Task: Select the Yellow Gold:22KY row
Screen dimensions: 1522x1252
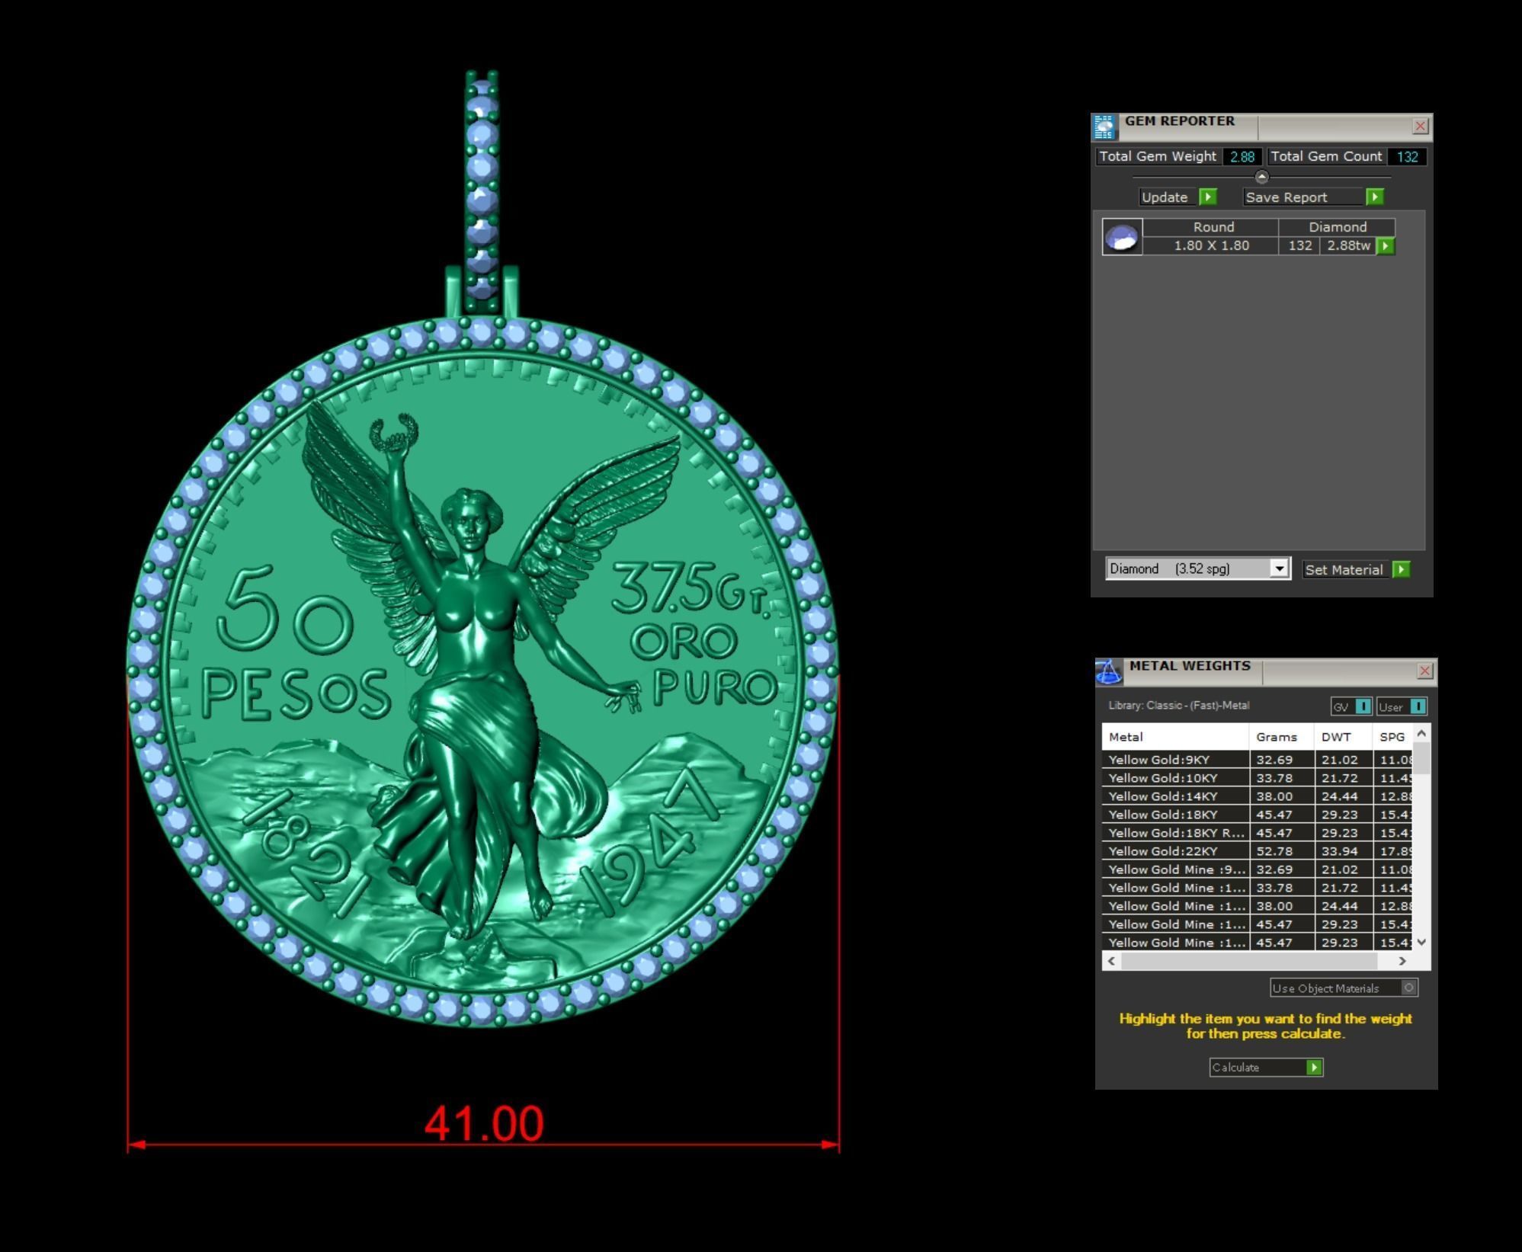Action: 1258,851
